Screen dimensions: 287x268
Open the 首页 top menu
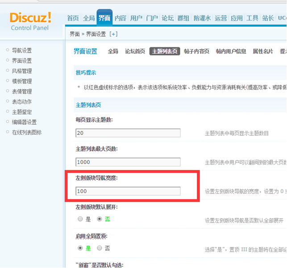(x=73, y=18)
